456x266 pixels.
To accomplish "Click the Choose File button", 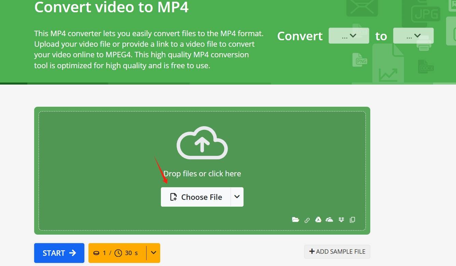I will 196,197.
